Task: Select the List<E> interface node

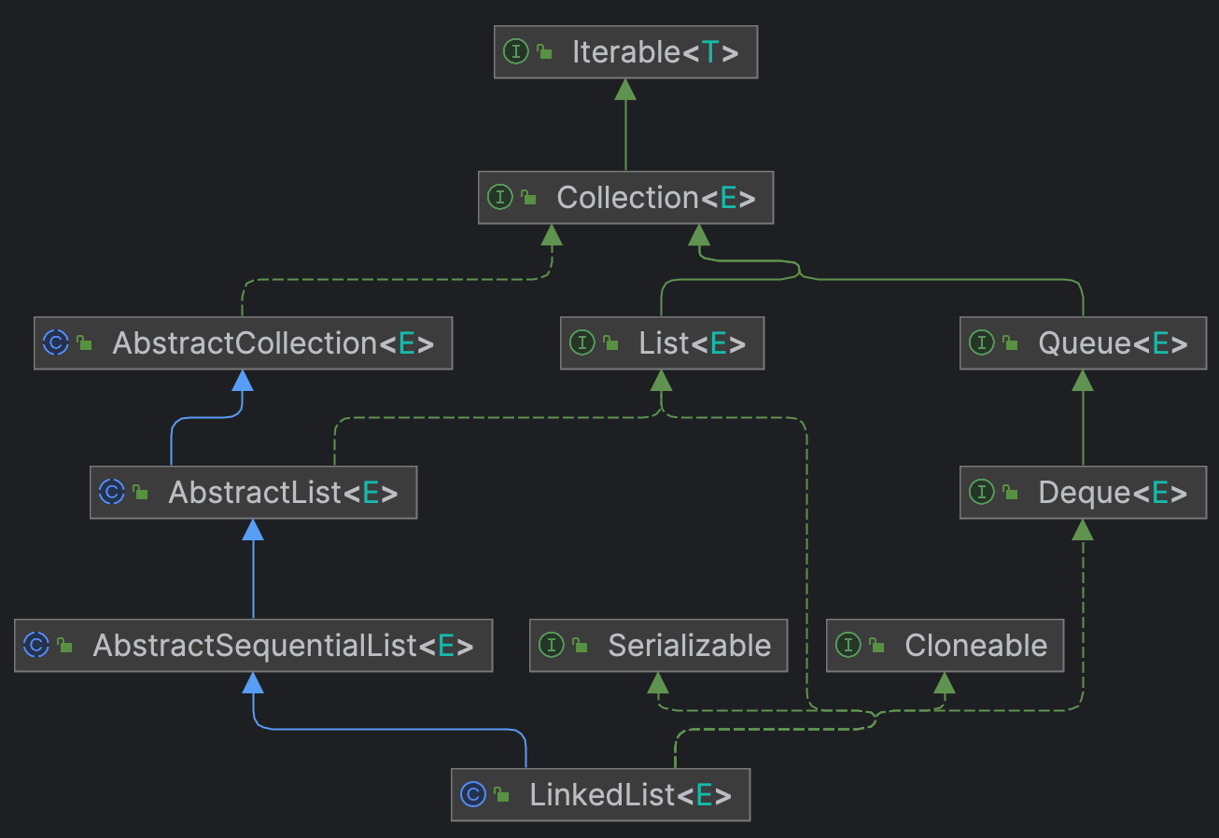Action: 663,343
